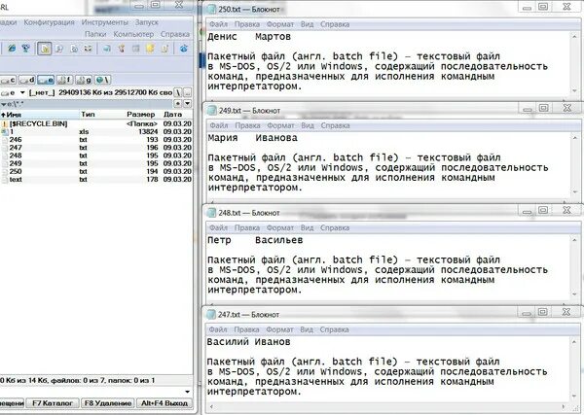
Task: Go to root folder backslash button
Action: click(x=178, y=92)
